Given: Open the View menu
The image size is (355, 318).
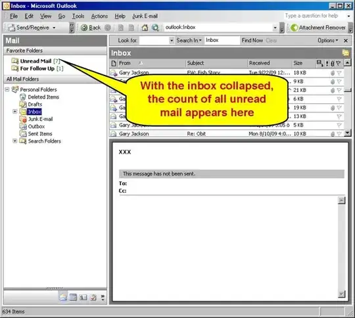Looking at the screenshot, I should click(45, 16).
